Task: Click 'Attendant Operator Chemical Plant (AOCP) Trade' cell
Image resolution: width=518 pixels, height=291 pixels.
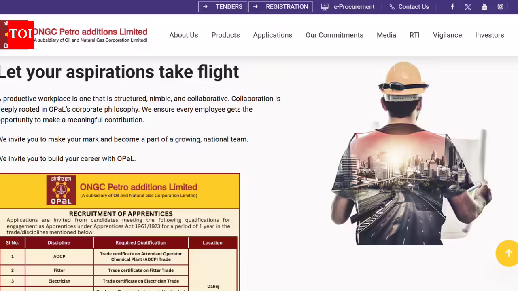Action: pos(141,257)
